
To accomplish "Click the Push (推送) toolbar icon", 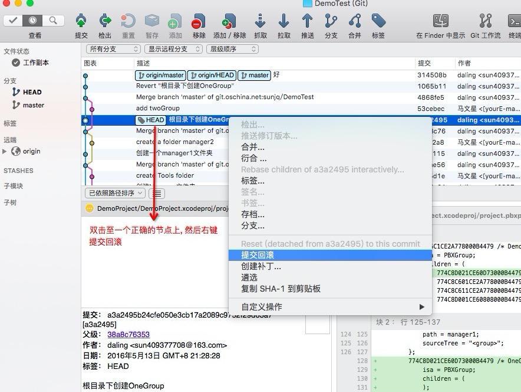I will point(307,21).
